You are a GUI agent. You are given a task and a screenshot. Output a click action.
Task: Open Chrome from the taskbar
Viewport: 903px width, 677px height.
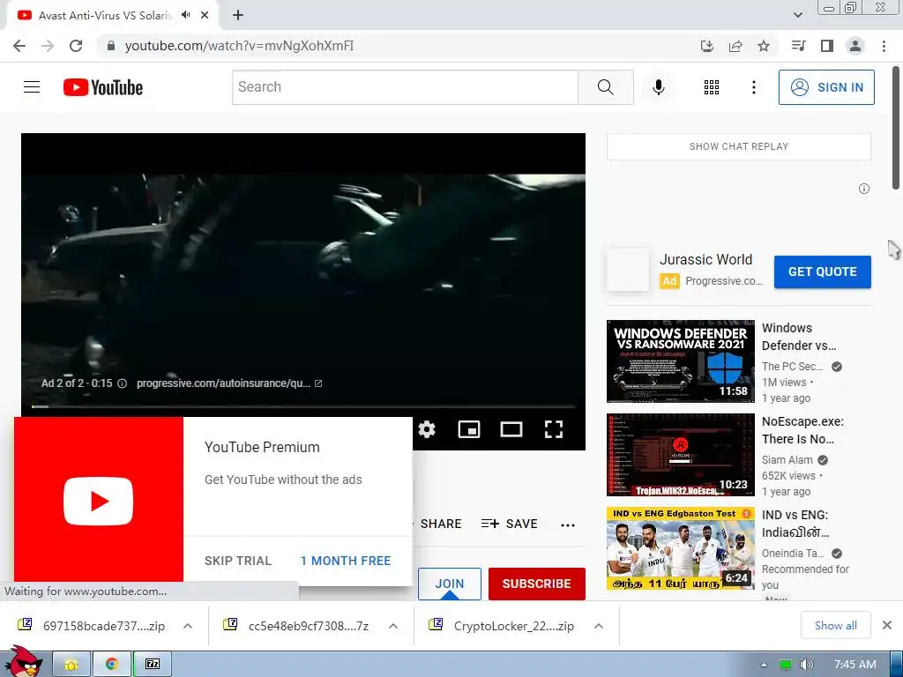112,665
